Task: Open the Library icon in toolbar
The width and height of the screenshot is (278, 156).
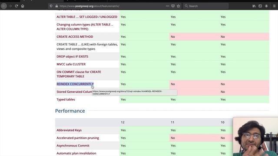Action: pos(254,6)
